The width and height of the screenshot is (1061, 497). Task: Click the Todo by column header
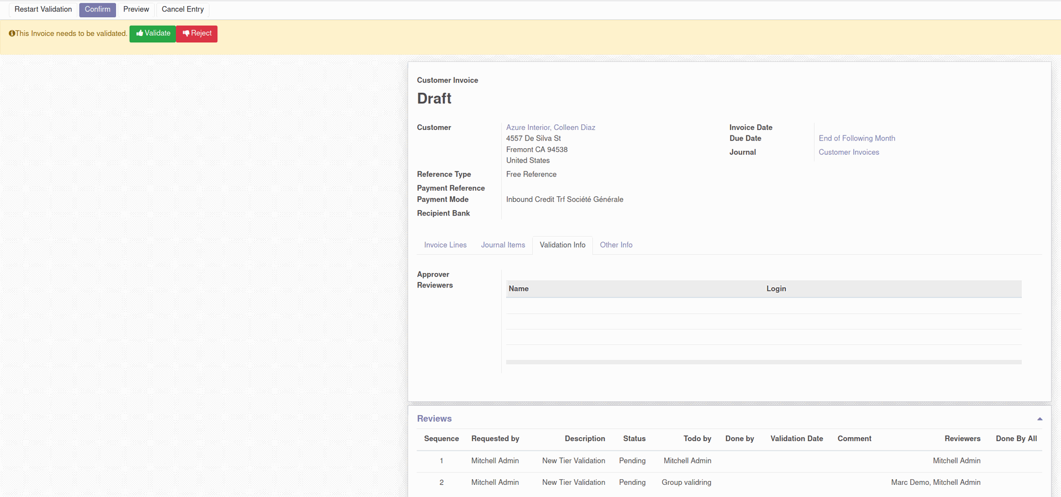[697, 439]
